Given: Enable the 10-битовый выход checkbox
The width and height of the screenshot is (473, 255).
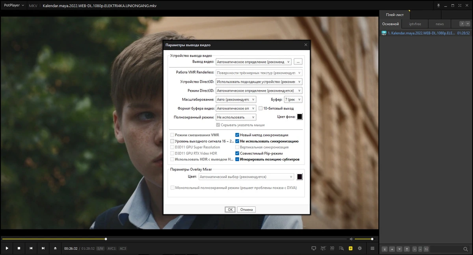Looking at the screenshot, I should pos(261,108).
